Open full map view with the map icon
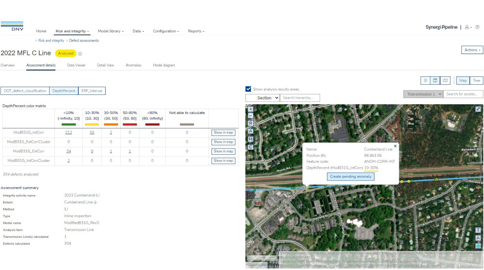 [446, 80]
